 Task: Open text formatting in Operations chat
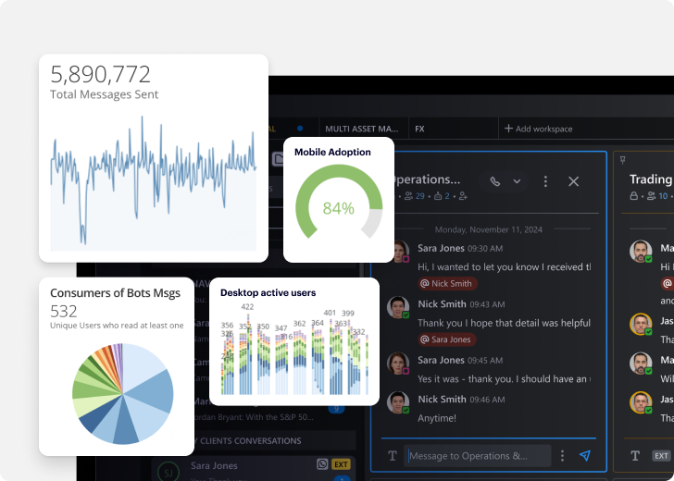pos(393,456)
